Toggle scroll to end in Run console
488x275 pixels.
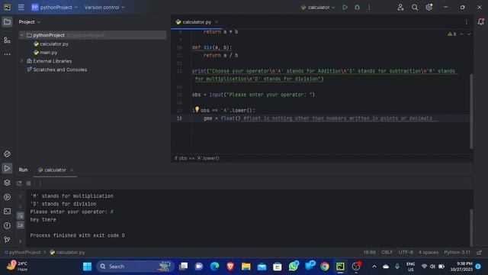[21, 225]
